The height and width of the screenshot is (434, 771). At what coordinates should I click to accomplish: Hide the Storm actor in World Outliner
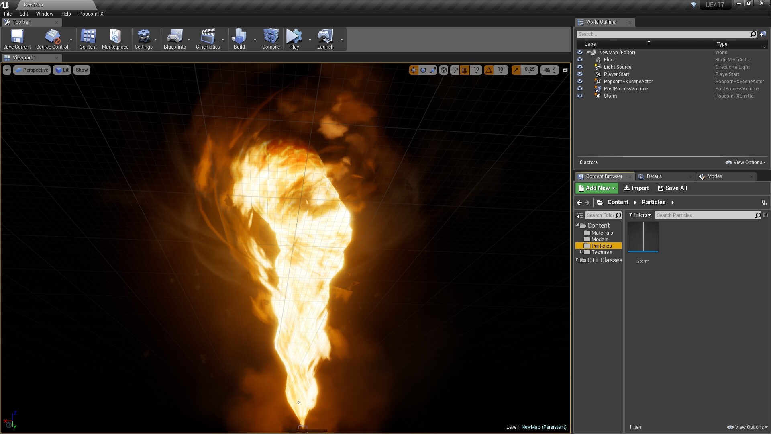(580, 96)
